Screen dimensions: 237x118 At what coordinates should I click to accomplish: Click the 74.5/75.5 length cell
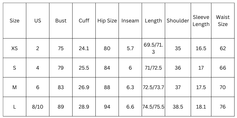pos(153,107)
